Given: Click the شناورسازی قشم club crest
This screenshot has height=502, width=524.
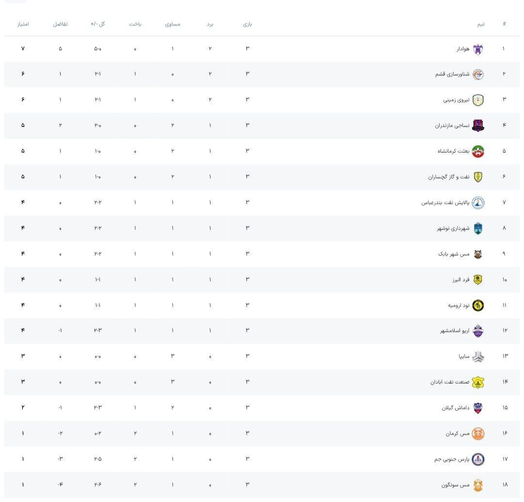Looking at the screenshot, I should tap(478, 75).
